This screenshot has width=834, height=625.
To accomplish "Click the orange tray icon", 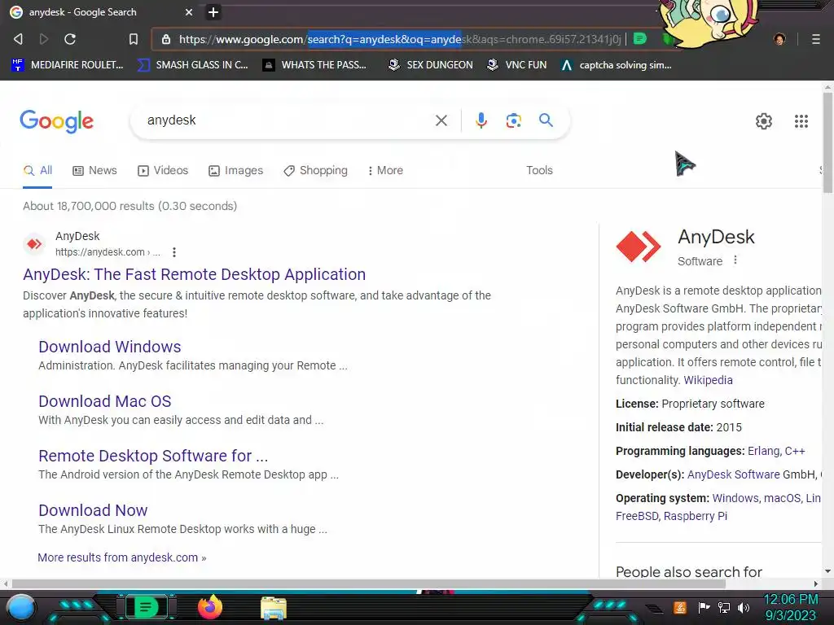I will [x=680, y=607].
